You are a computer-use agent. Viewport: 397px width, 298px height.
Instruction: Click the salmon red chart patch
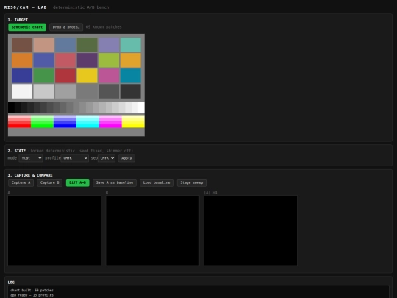coord(65,60)
